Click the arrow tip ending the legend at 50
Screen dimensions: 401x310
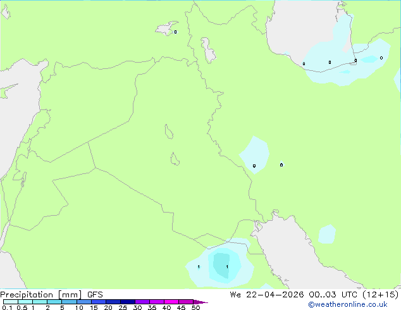200,302
